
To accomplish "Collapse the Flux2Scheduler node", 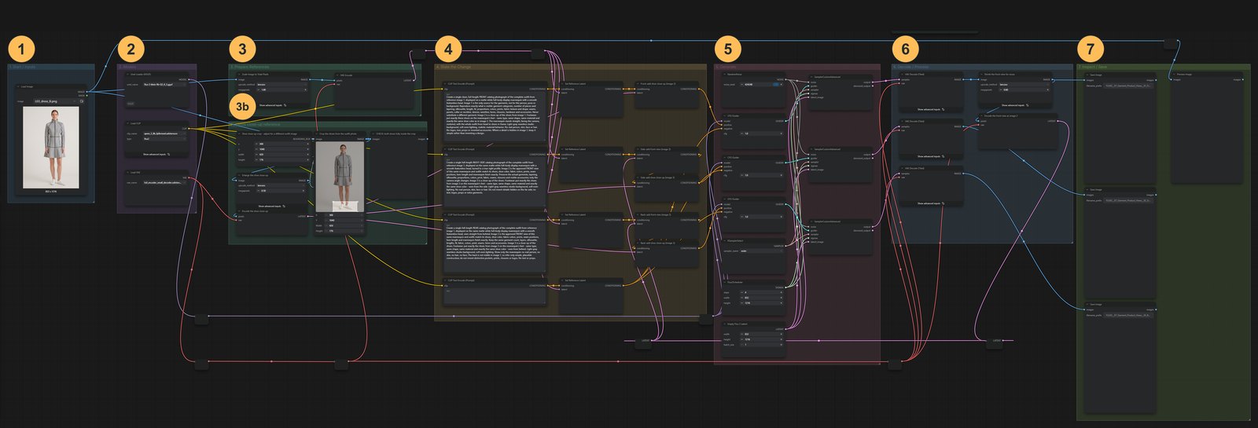I will click(725, 282).
